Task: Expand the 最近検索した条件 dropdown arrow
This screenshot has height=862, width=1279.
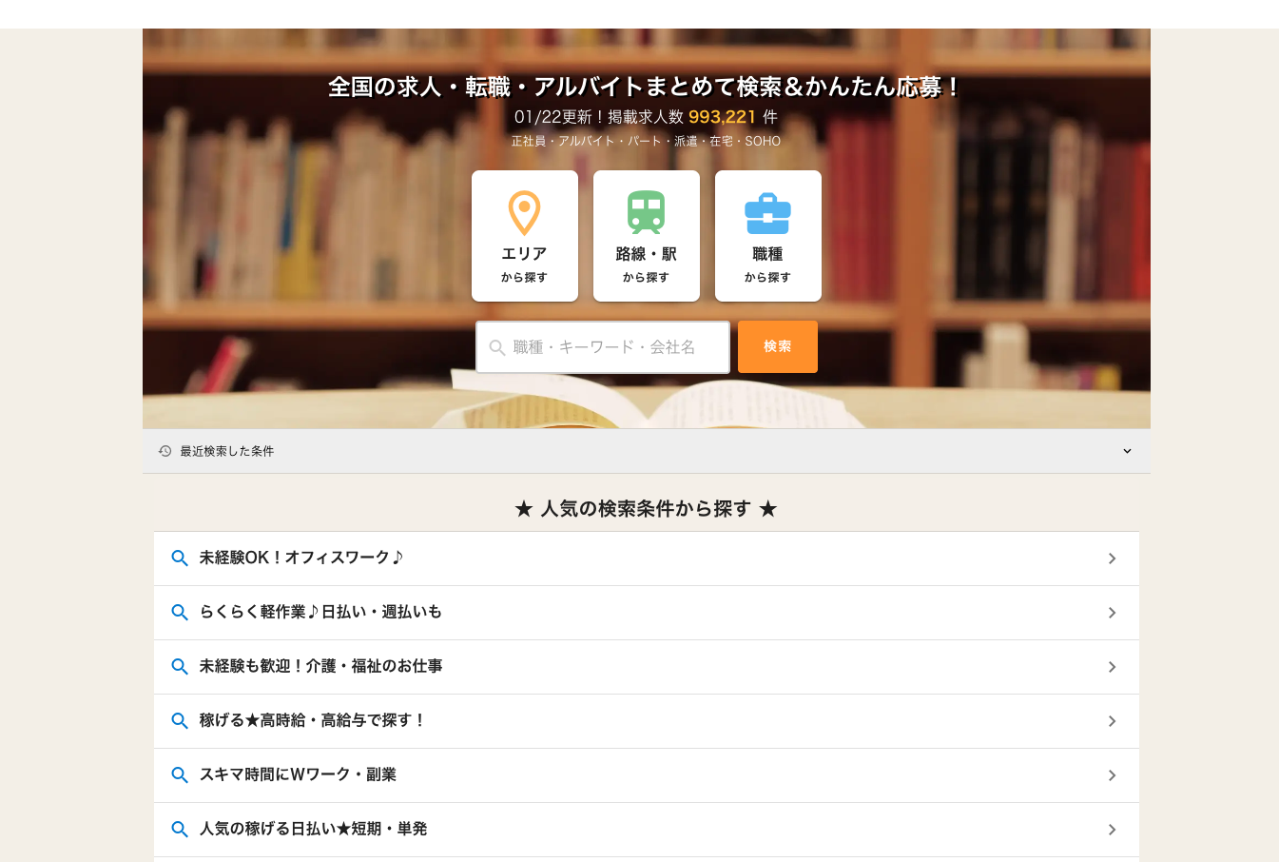Action: 1127,451
